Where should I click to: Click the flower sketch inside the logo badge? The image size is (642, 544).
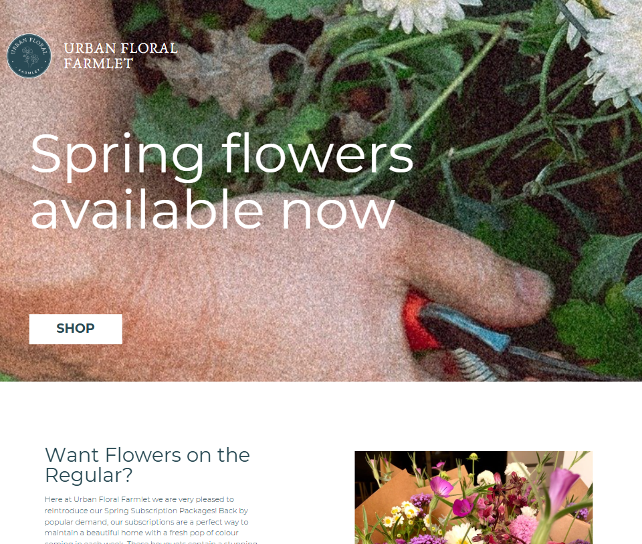click(30, 56)
